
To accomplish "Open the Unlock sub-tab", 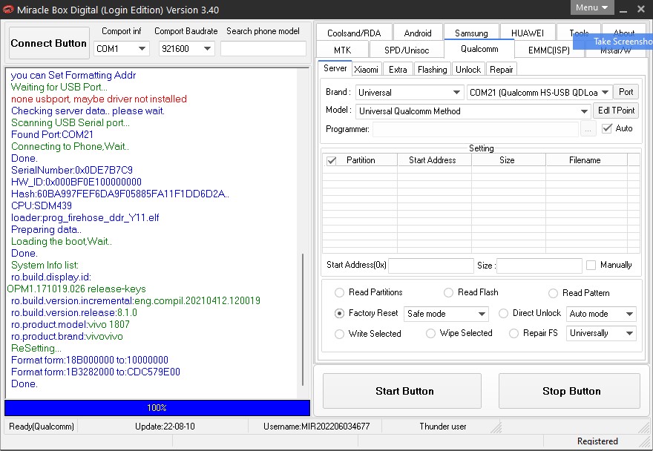I will [x=468, y=69].
